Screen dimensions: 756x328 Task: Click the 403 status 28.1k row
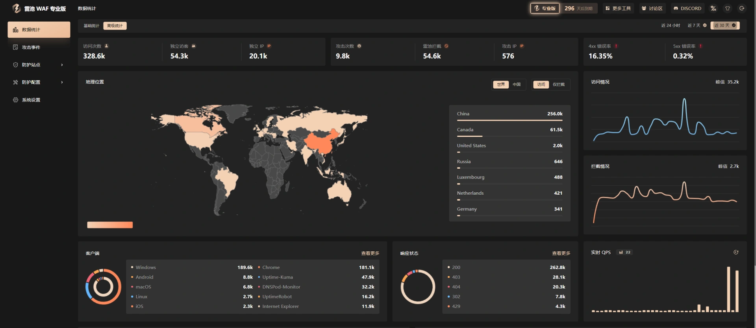click(506, 277)
